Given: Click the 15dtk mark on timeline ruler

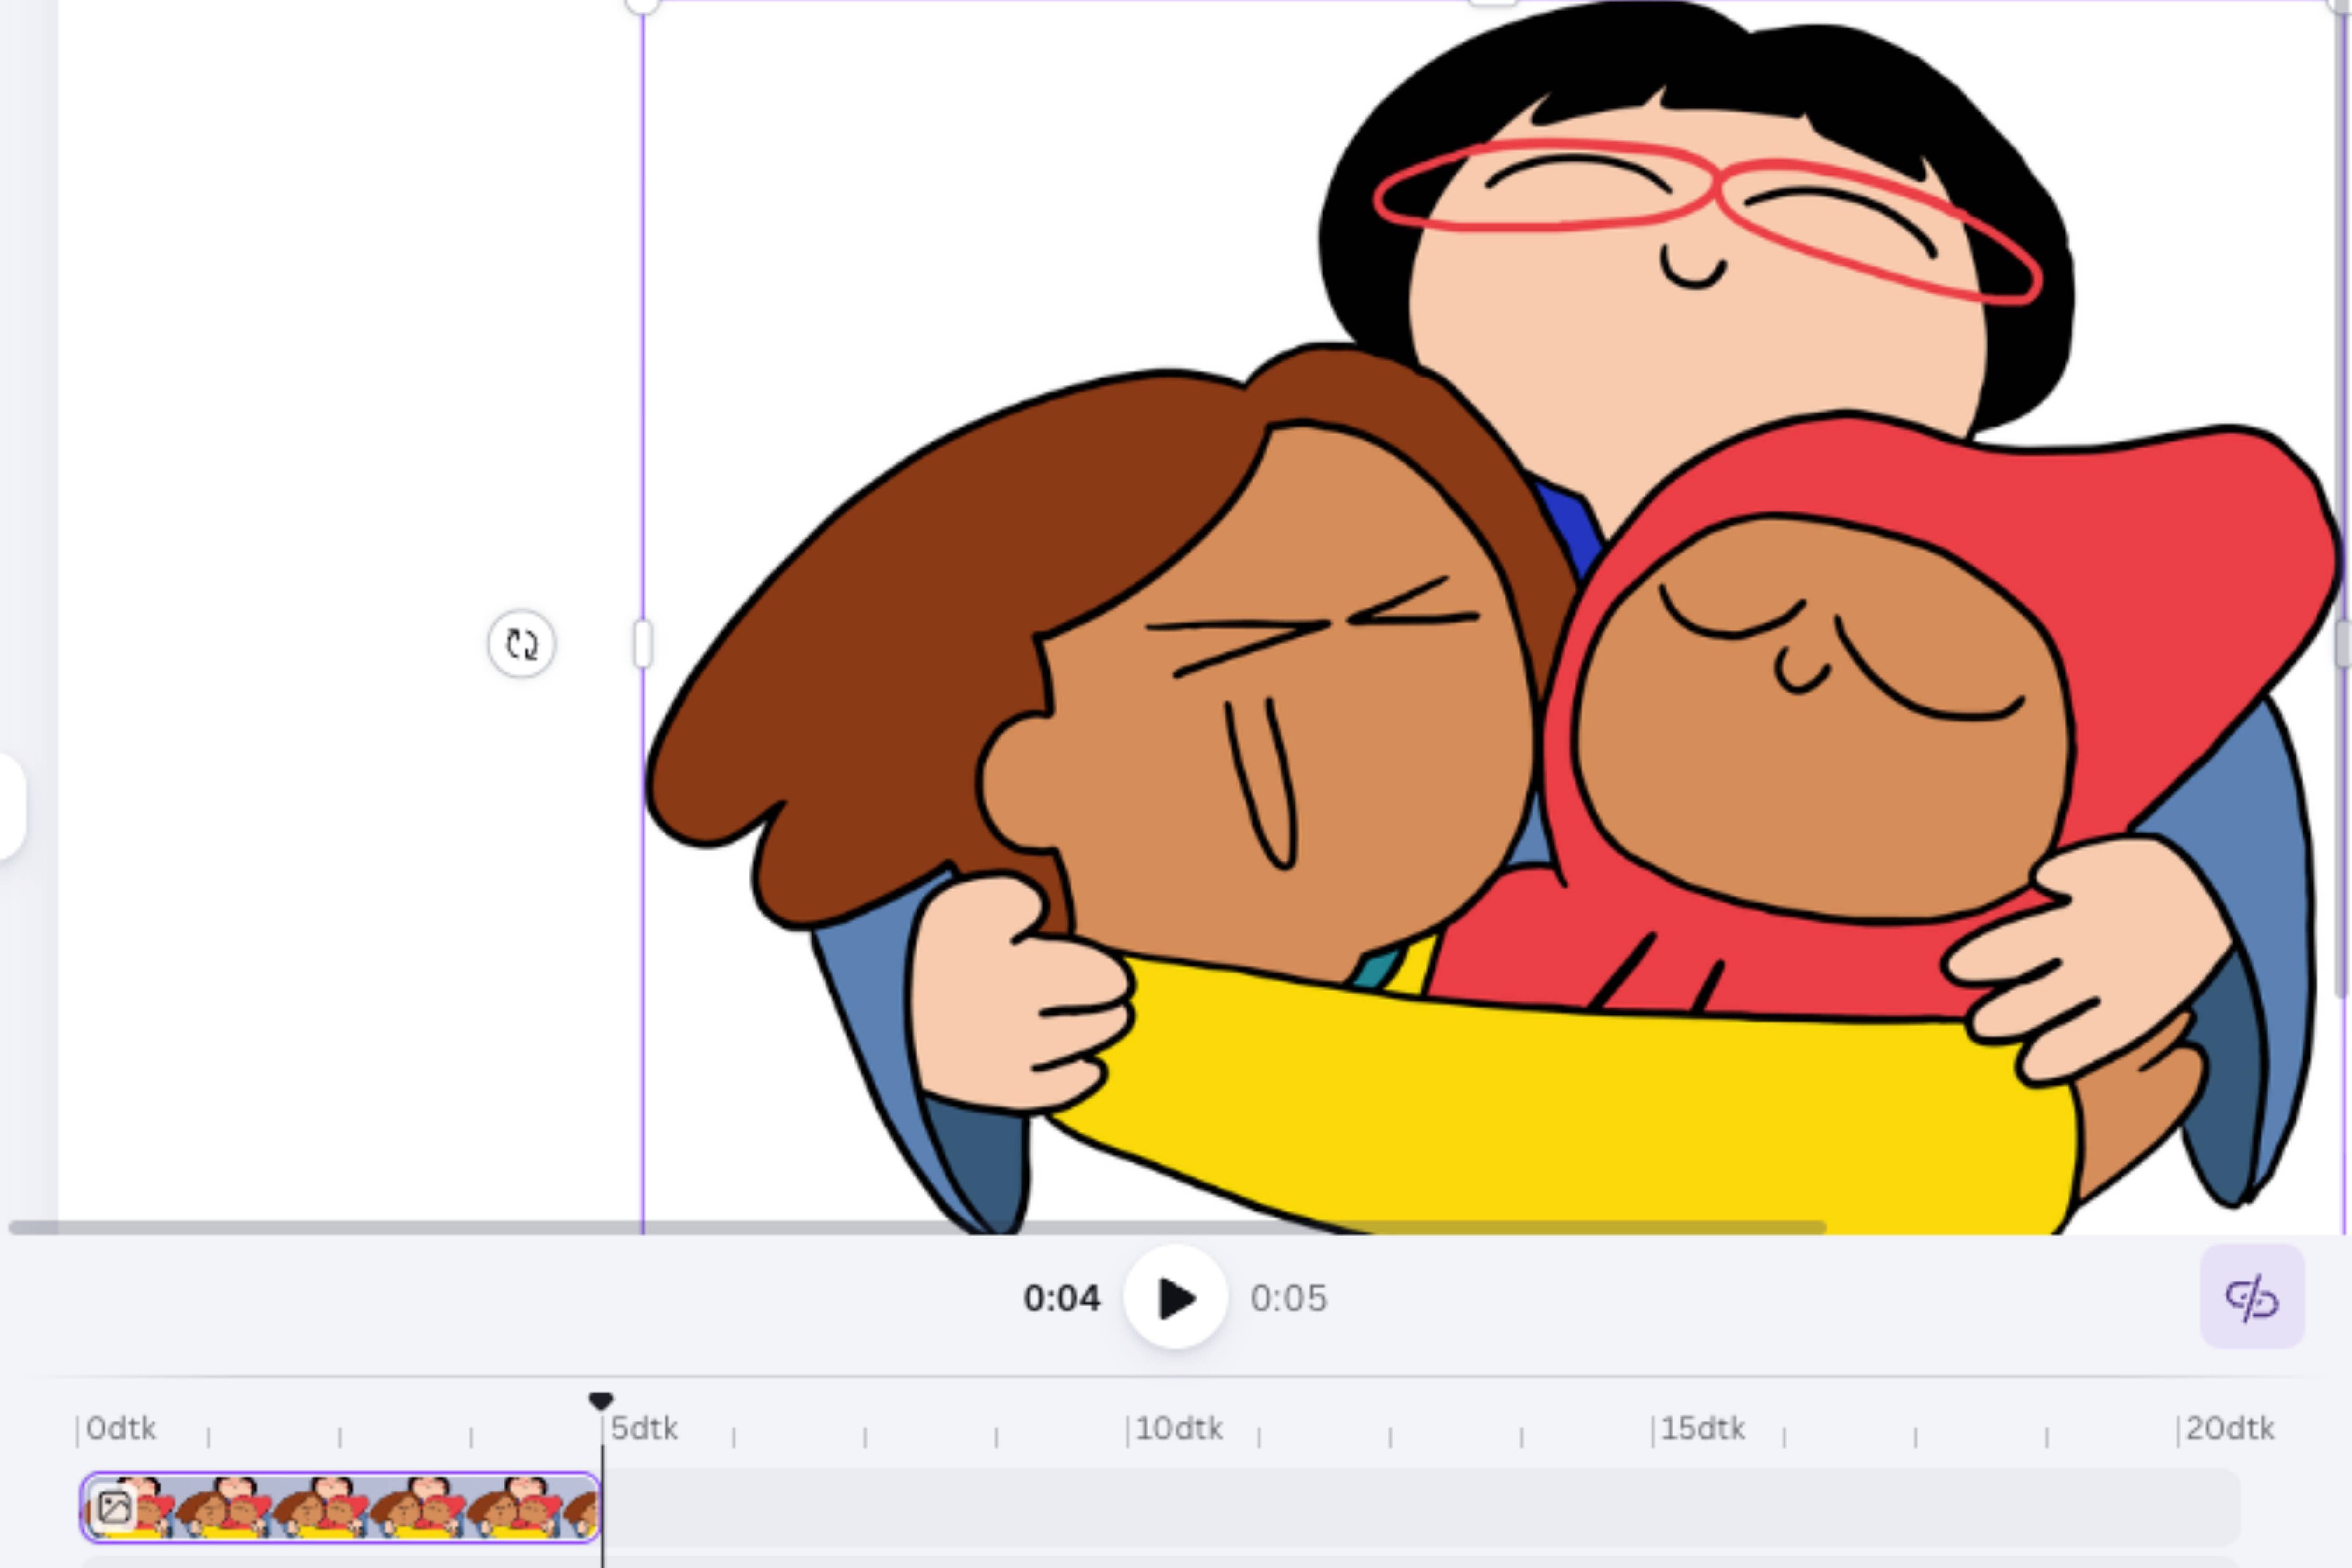Looking at the screenshot, I should pos(1702,1428).
